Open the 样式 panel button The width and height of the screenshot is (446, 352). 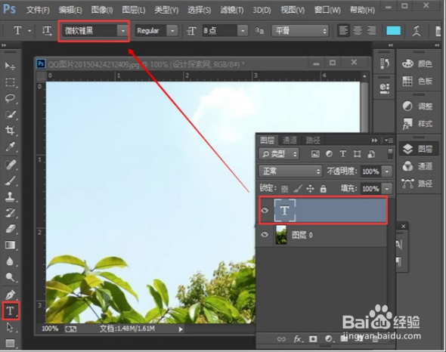pyautogui.click(x=417, y=124)
